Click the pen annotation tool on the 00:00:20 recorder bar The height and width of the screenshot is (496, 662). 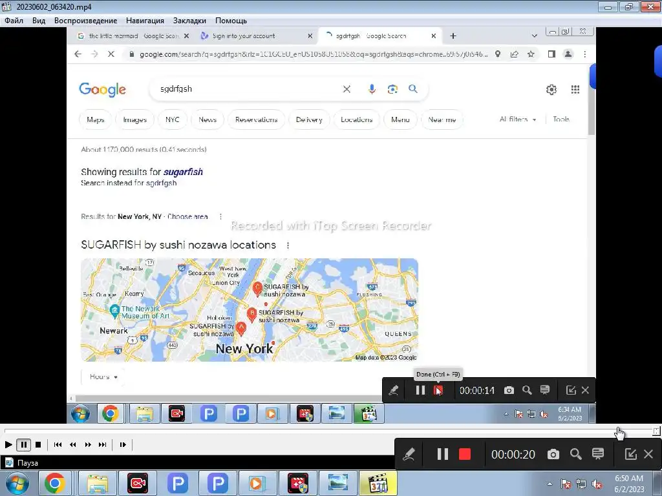[x=409, y=454]
